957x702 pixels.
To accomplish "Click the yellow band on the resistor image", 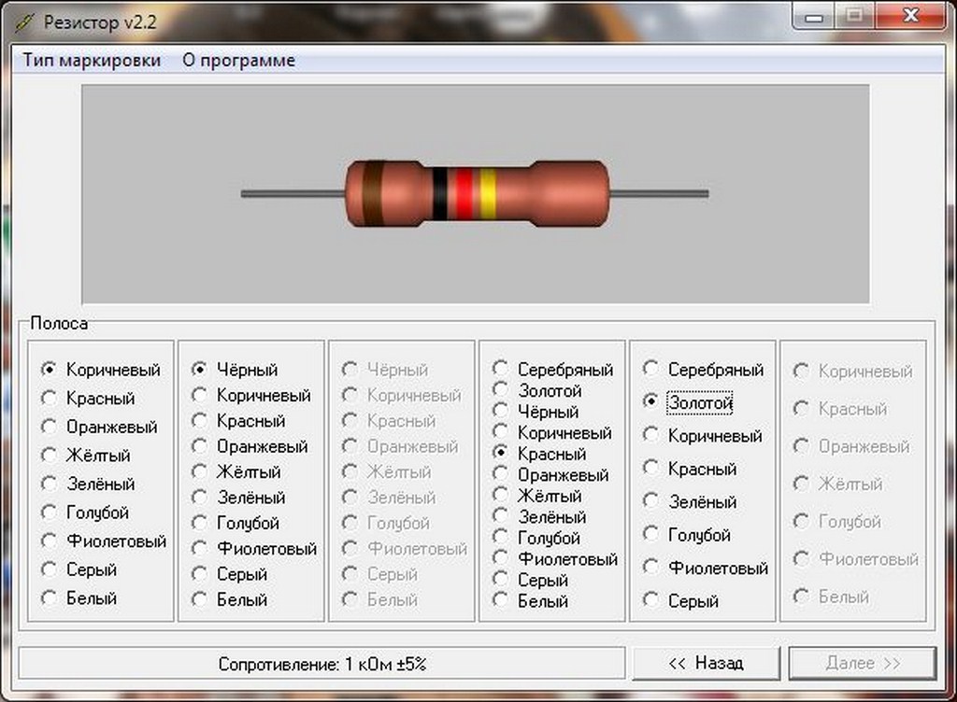I will (x=488, y=194).
